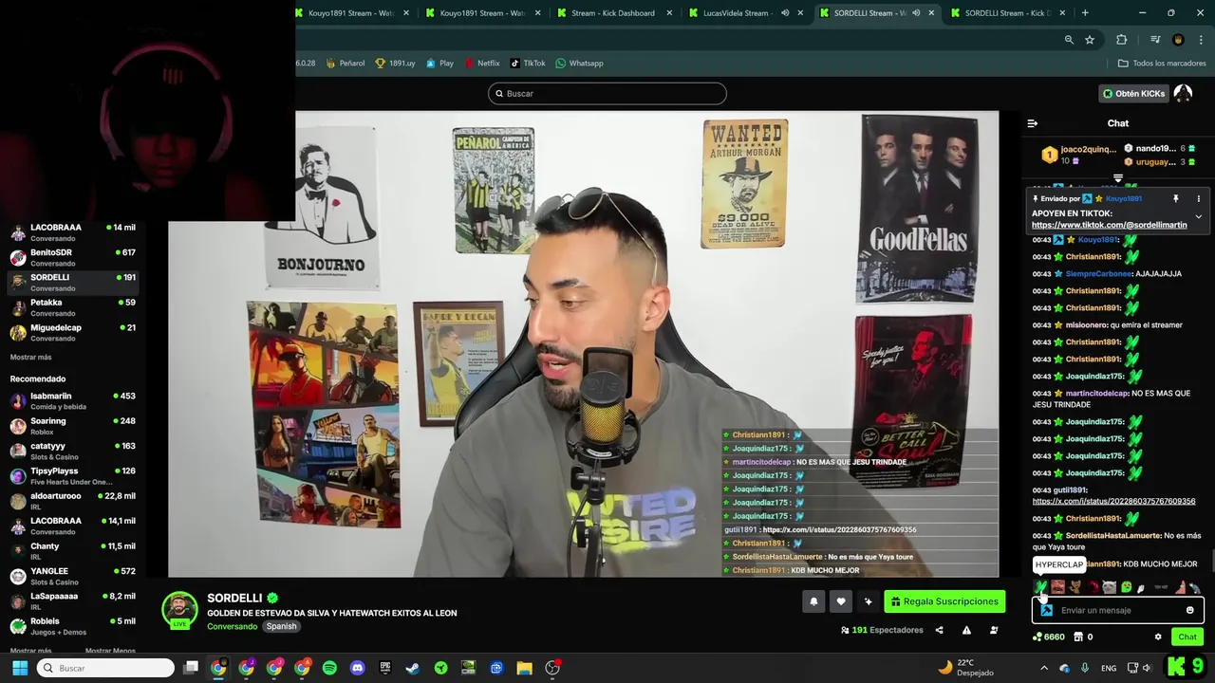This screenshot has width=1215, height=683.
Task: Open the x.com status link in chat
Action: coord(1113,501)
